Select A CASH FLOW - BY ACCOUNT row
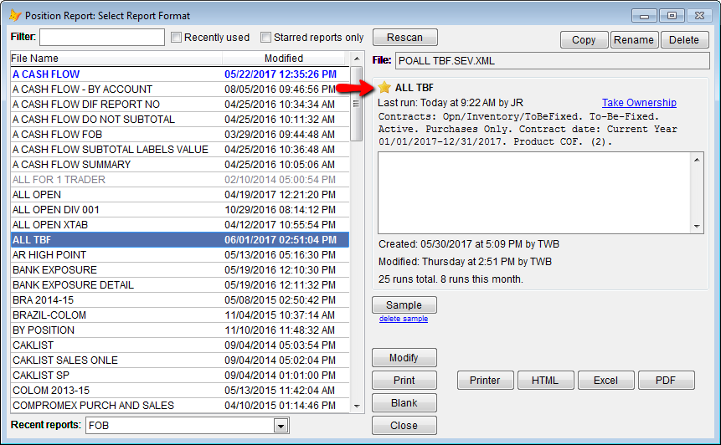The height and width of the screenshot is (445, 721). [180, 90]
